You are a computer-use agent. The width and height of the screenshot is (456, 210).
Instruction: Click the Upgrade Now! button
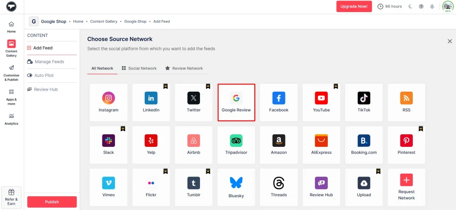[354, 6]
